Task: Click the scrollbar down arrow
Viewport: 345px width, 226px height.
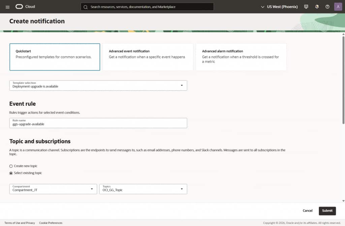Action: 343,201
